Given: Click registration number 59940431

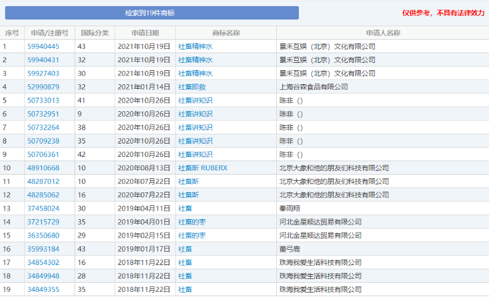Looking at the screenshot, I should pyautogui.click(x=43, y=60).
